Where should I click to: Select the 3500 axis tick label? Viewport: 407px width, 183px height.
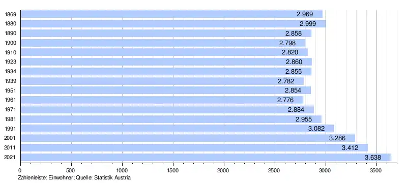(376, 170)
